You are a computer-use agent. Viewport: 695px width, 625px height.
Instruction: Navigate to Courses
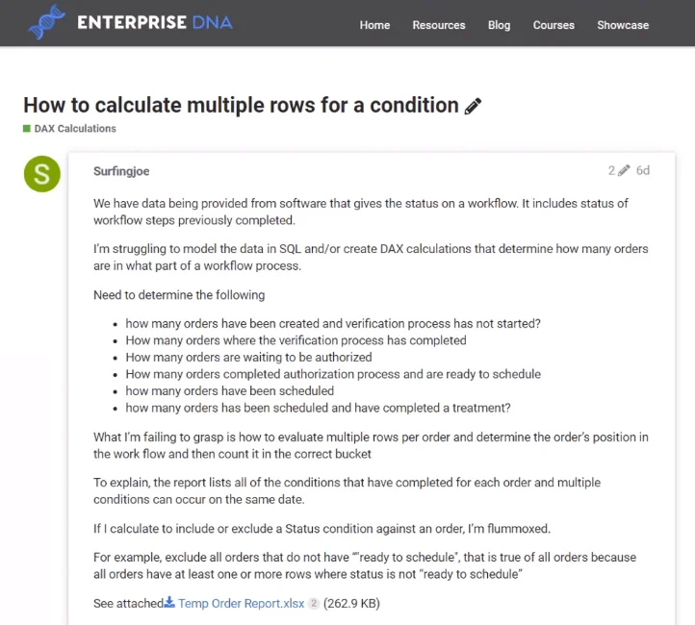click(553, 25)
